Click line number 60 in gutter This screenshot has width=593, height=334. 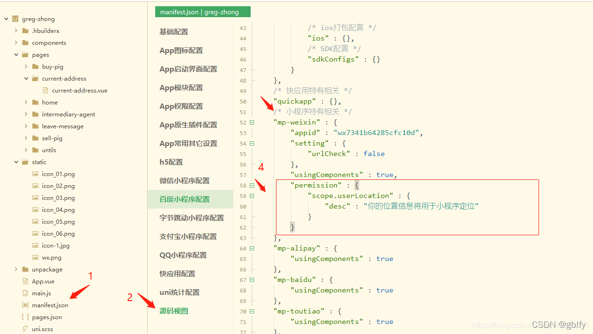(x=243, y=206)
